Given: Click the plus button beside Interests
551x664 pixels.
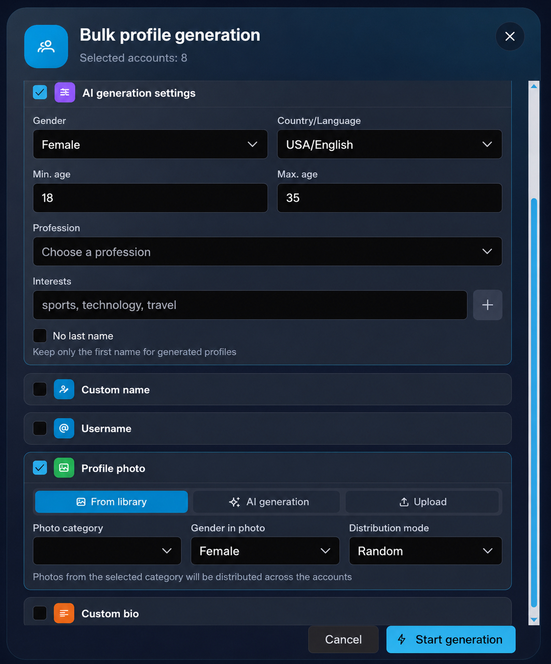Looking at the screenshot, I should coord(487,305).
